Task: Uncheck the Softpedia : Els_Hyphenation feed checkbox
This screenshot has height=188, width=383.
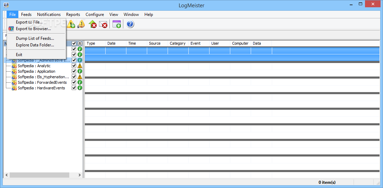Action: (x=74, y=77)
